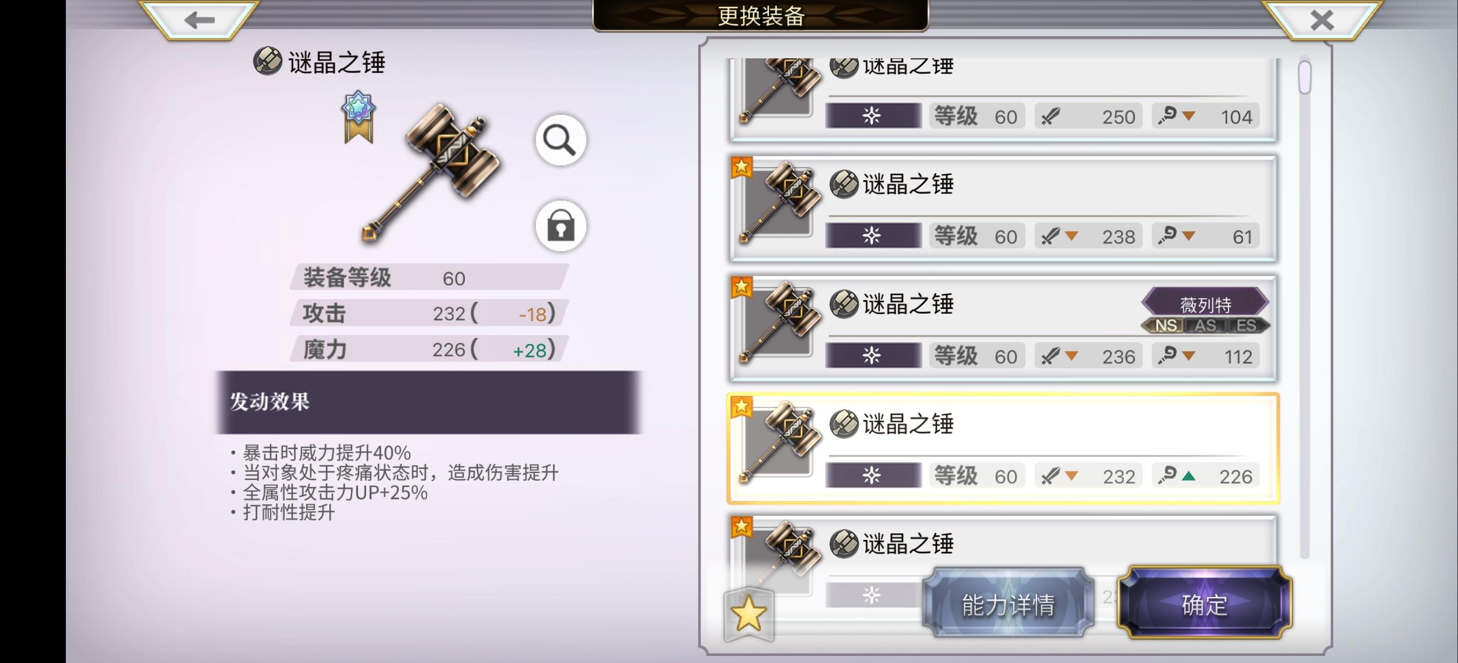This screenshot has width=1458, height=663.
Task: Click the 能力详情 button
Action: (1008, 604)
